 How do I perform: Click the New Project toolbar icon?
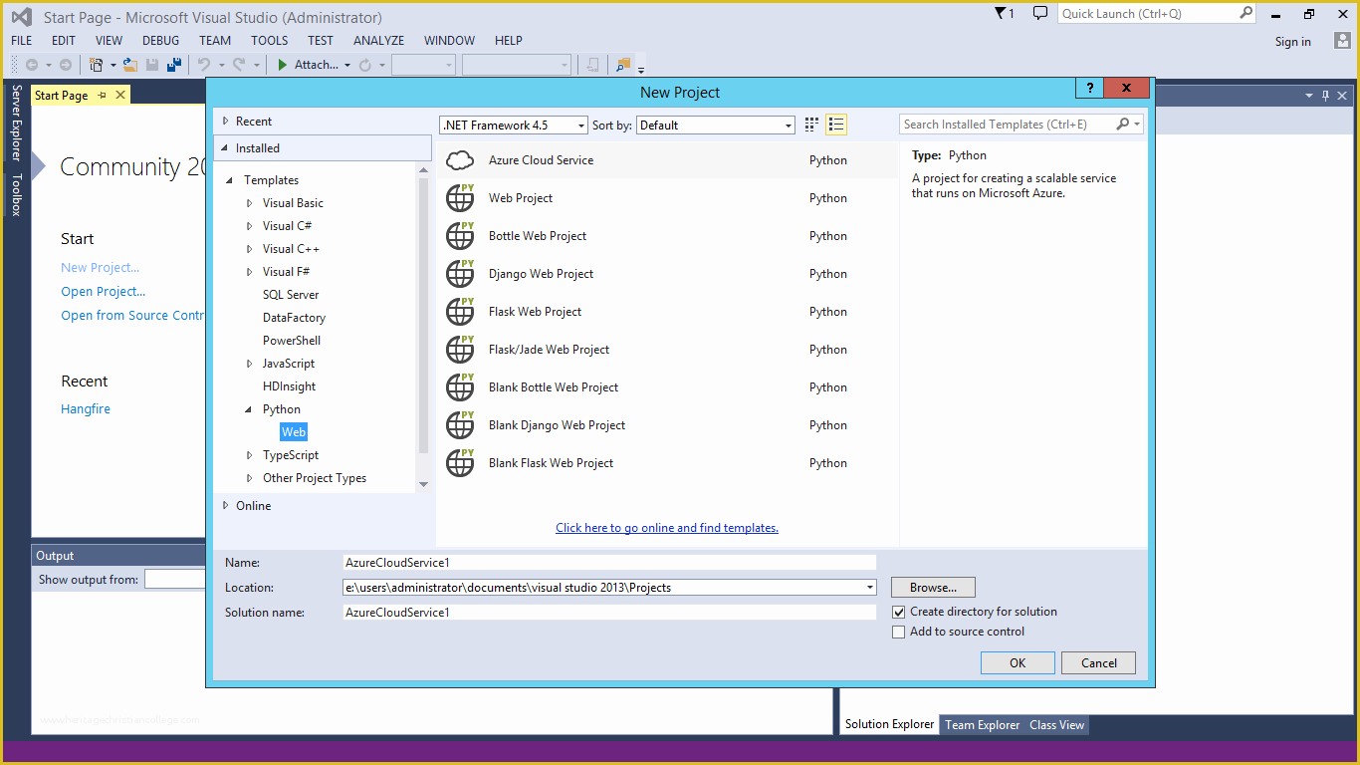tap(97, 65)
